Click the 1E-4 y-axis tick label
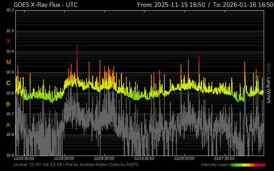274x171 pixels. [x=10, y=52]
